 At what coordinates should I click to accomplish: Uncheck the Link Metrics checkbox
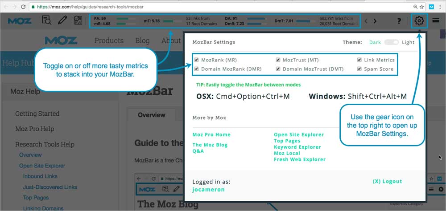(x=359, y=60)
